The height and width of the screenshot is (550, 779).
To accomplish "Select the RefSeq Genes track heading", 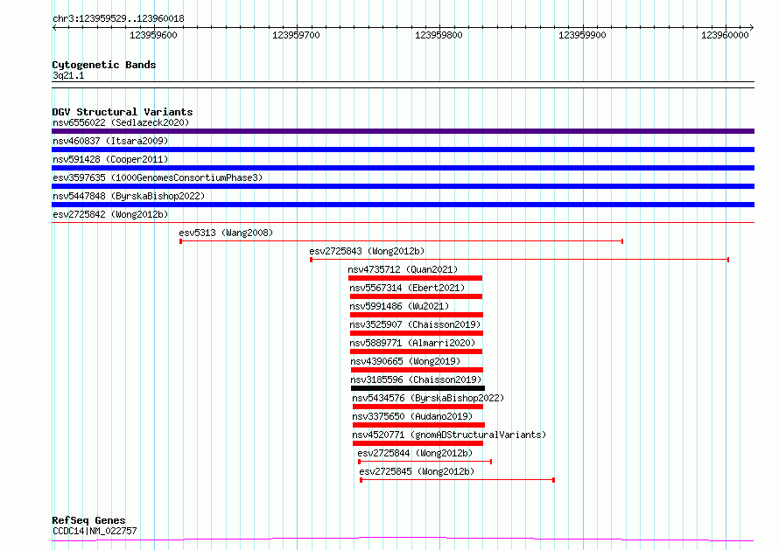I will pyautogui.click(x=88, y=520).
